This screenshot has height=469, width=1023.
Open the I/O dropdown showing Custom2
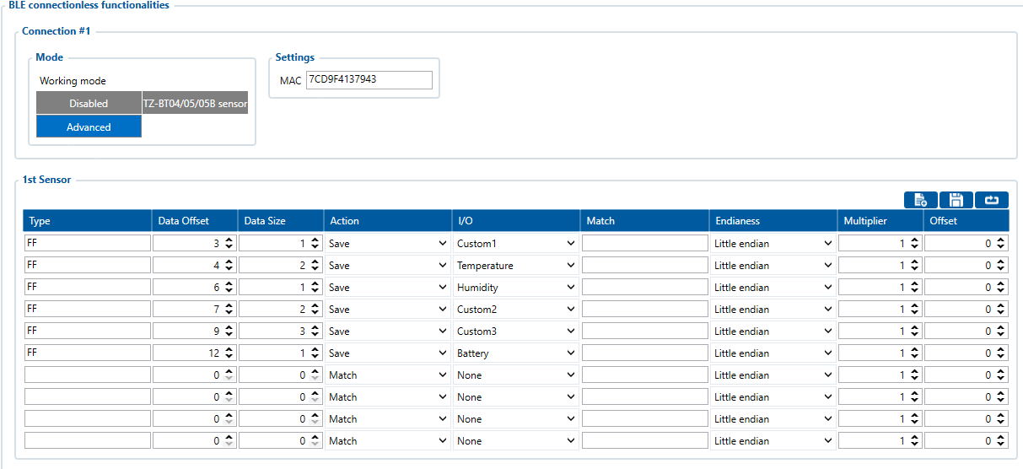(x=515, y=310)
